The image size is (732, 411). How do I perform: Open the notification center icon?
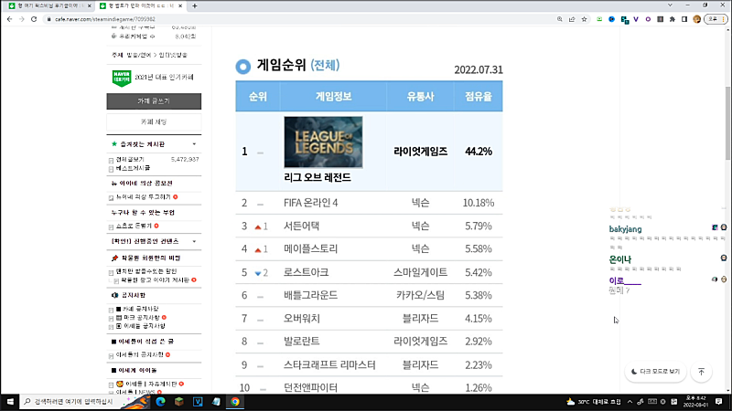[718, 402]
